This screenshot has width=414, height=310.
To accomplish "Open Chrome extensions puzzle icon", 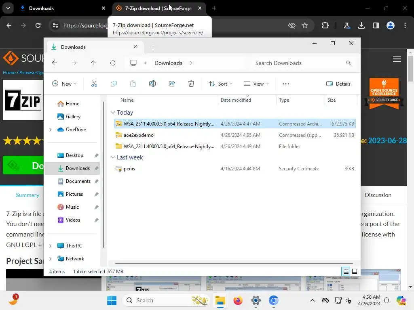I will [325, 25].
